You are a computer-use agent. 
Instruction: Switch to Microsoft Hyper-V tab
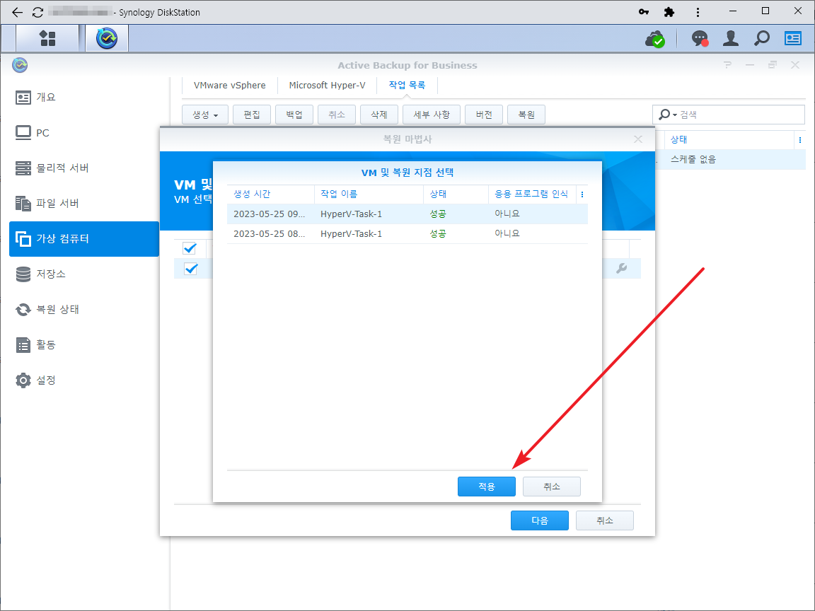click(327, 85)
